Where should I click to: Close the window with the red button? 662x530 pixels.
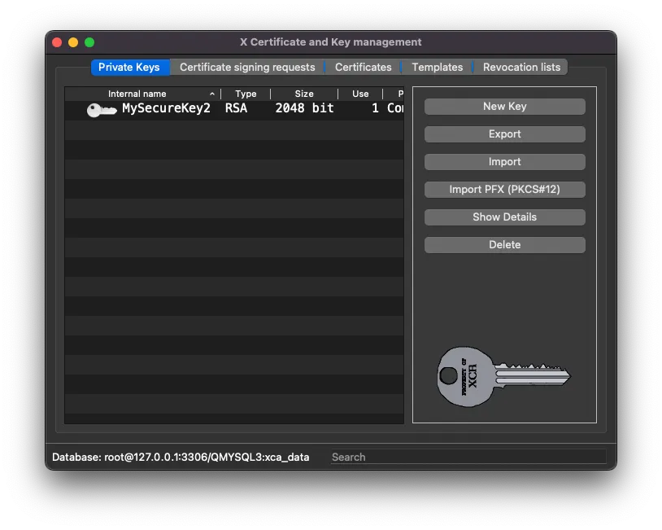[57, 42]
